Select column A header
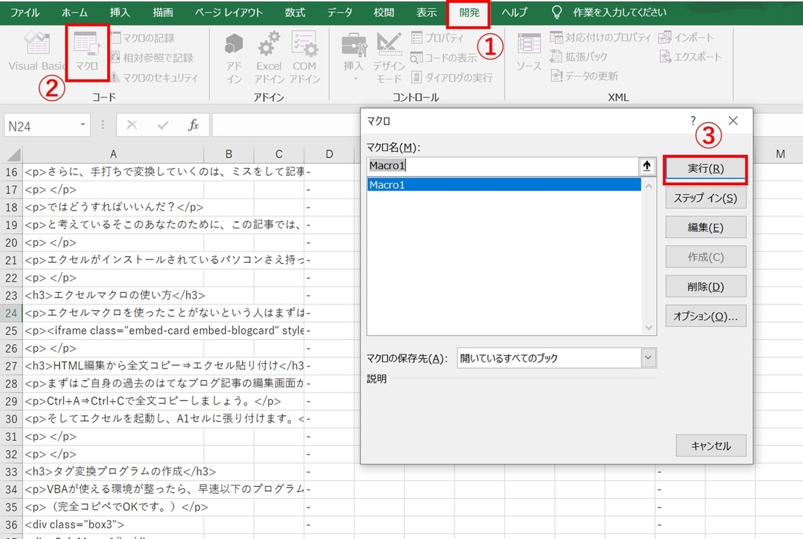 [x=114, y=154]
